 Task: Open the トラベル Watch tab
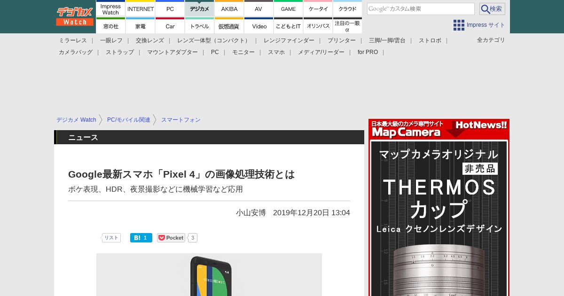[199, 26]
